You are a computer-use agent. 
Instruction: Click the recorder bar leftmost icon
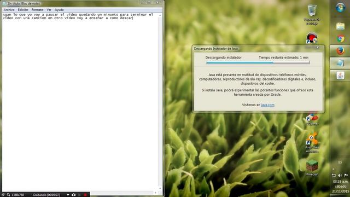coord(3,195)
